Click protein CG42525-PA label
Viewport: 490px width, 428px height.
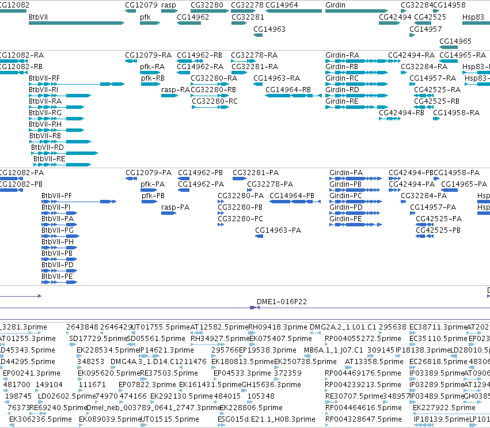pyautogui.click(x=439, y=219)
